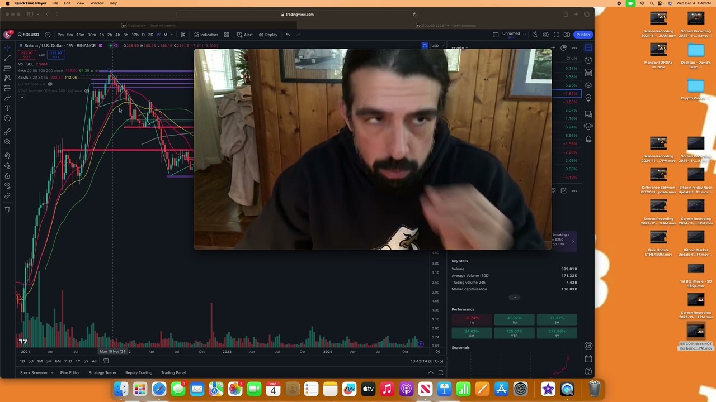The width and height of the screenshot is (716, 402).
Task: Enter fullscreen mode
Action: [557, 35]
